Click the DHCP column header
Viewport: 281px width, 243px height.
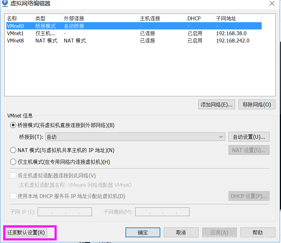point(200,18)
